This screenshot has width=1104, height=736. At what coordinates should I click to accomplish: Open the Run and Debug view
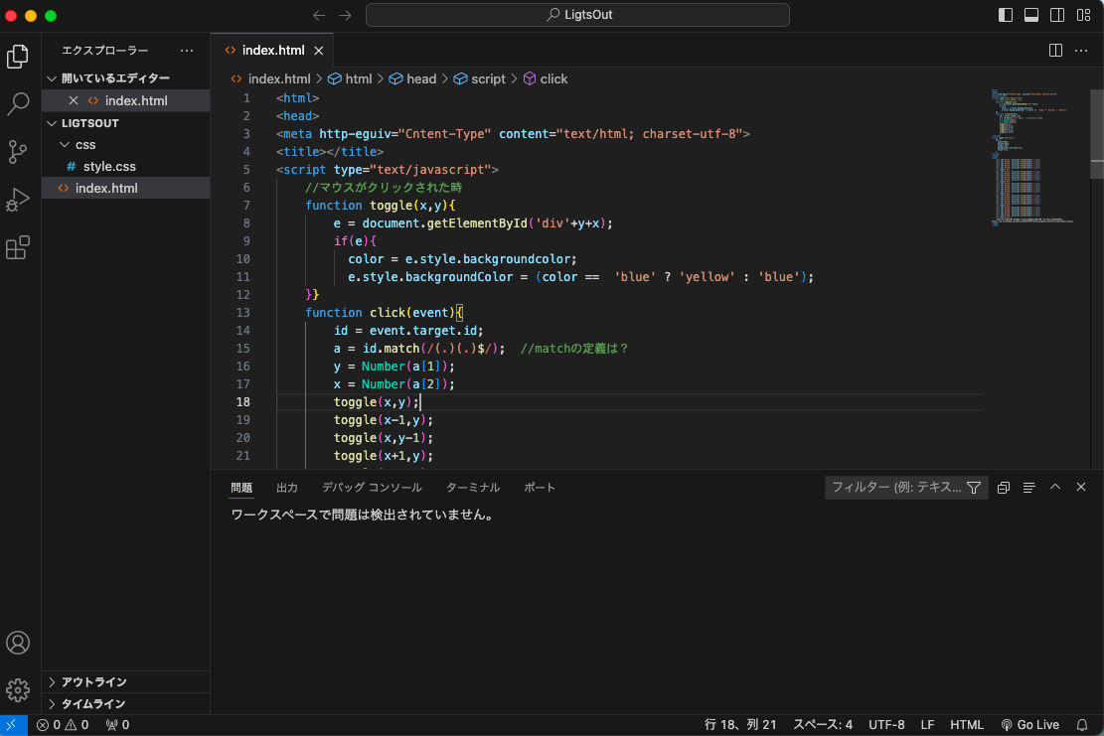coord(18,200)
